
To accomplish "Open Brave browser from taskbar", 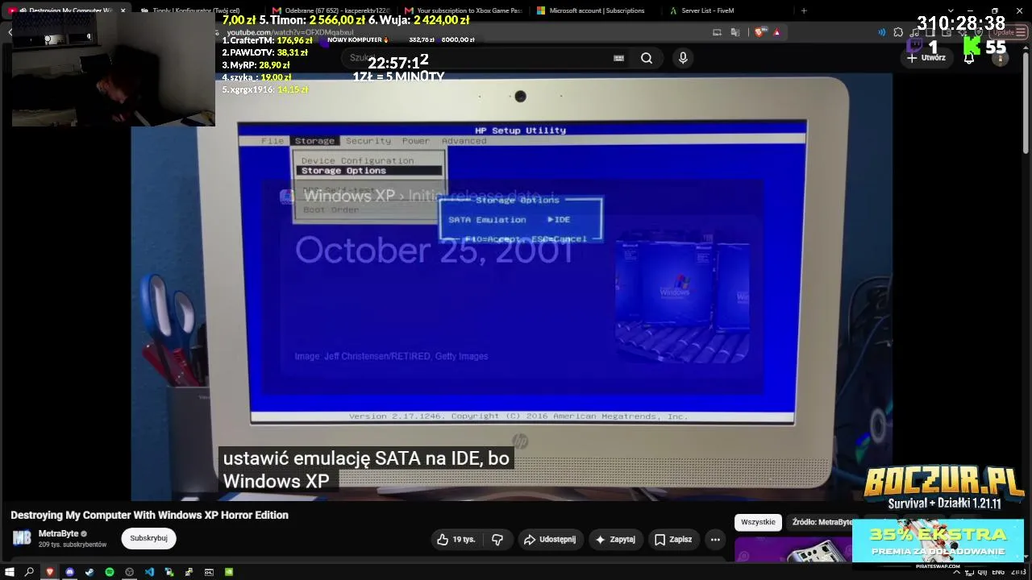I will pos(50,572).
